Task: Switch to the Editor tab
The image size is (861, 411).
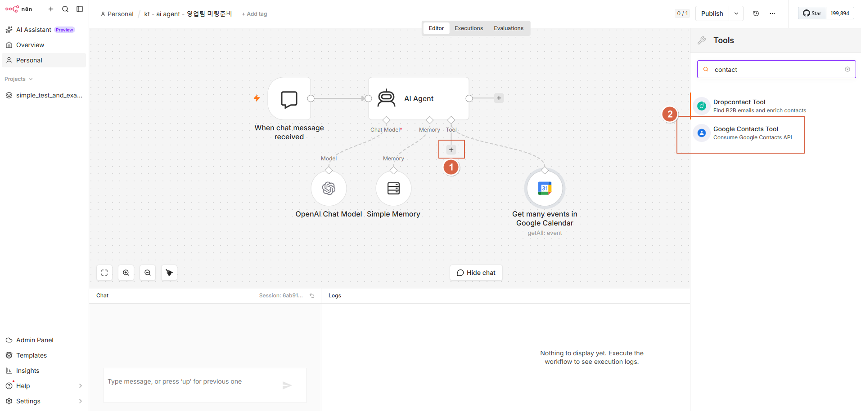Action: [x=436, y=28]
